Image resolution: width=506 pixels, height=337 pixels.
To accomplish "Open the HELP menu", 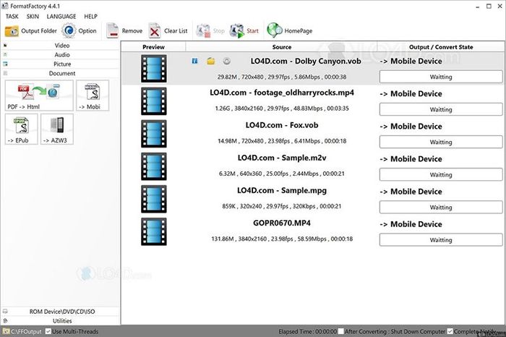I will pos(90,17).
